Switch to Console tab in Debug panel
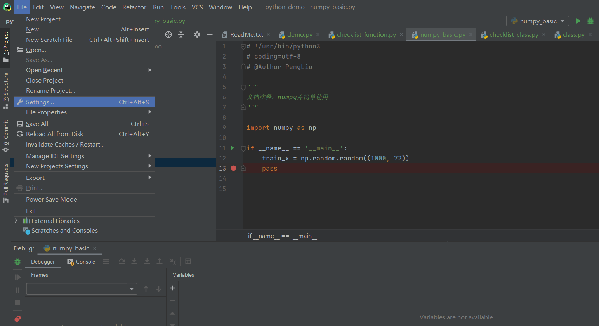The width and height of the screenshot is (599, 326). [x=81, y=262]
